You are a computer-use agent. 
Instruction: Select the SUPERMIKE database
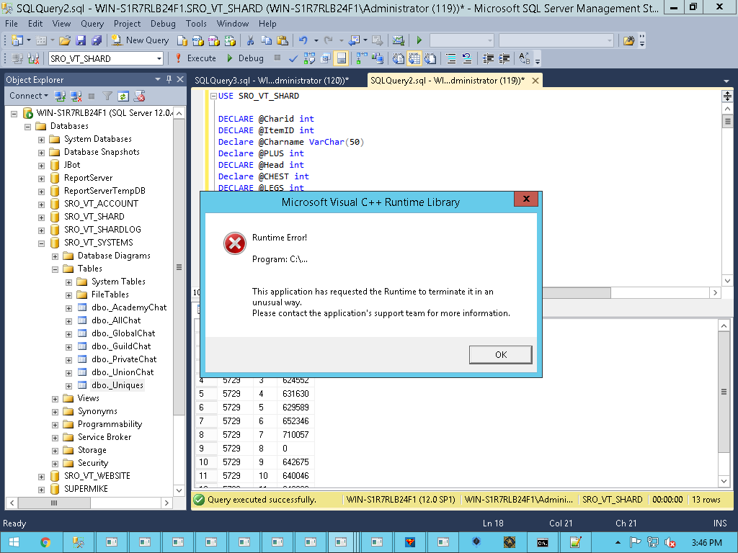click(86, 489)
